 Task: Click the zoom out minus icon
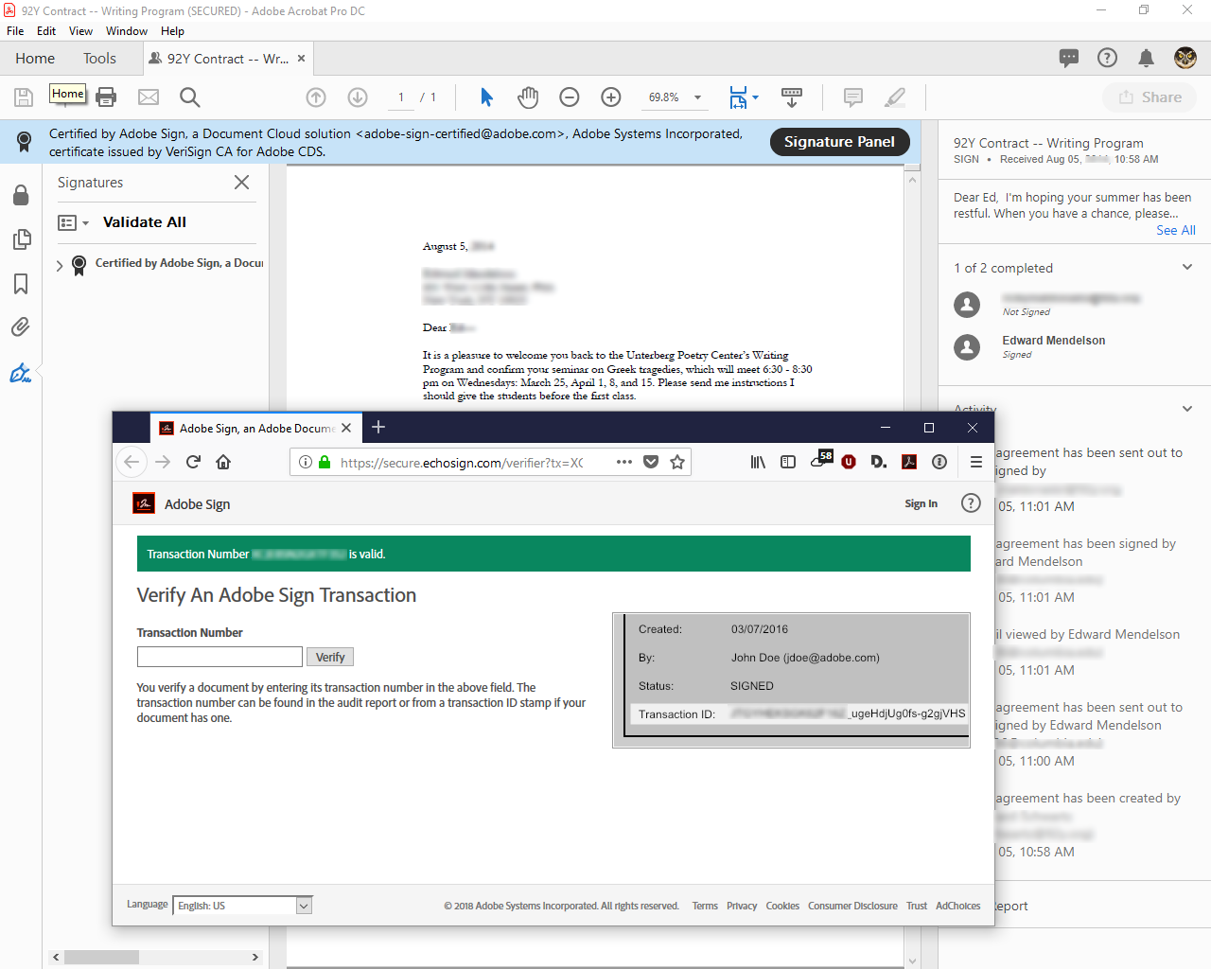coord(570,97)
